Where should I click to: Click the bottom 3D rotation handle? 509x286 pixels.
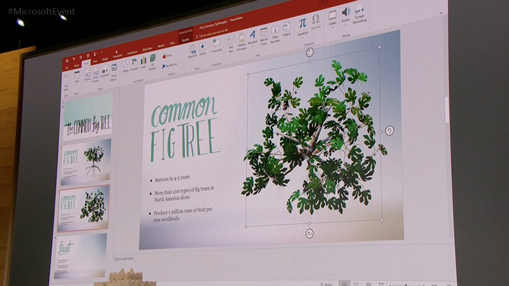[309, 233]
